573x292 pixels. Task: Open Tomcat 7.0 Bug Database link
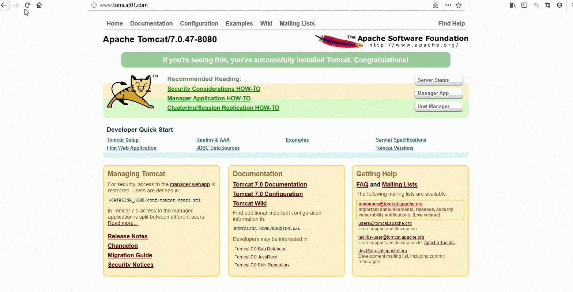click(261, 249)
